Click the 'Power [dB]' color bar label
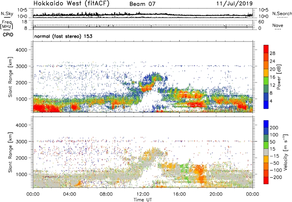 point(278,77)
